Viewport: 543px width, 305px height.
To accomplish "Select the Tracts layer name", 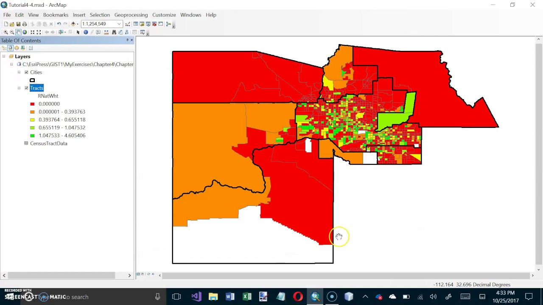I will [36, 88].
